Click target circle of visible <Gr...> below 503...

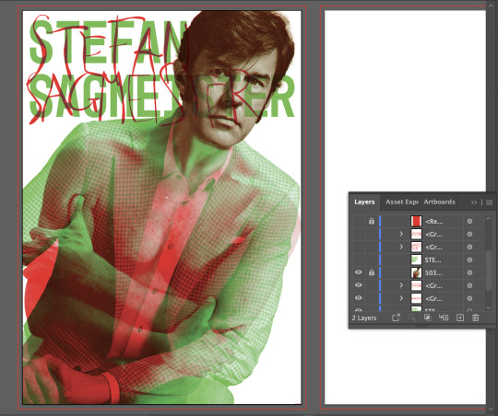pos(469,285)
